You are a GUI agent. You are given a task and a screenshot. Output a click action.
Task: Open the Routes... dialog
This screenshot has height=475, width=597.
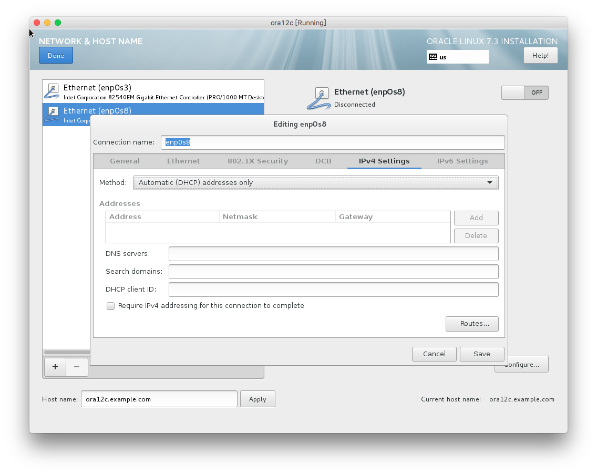pos(472,324)
